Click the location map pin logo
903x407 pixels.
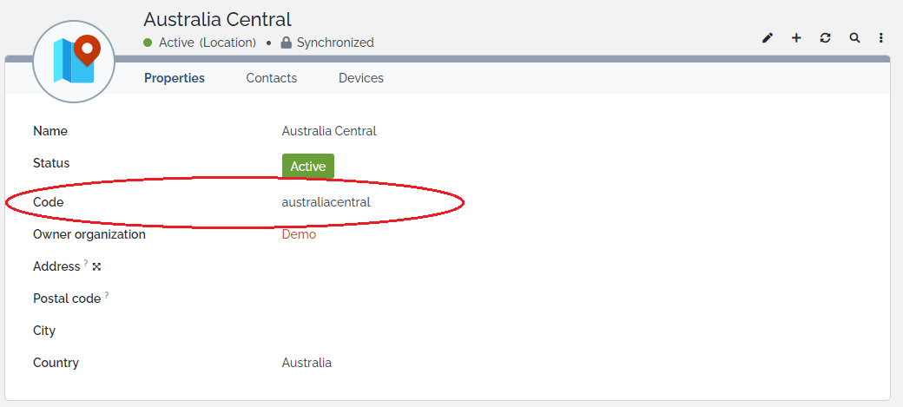74,60
